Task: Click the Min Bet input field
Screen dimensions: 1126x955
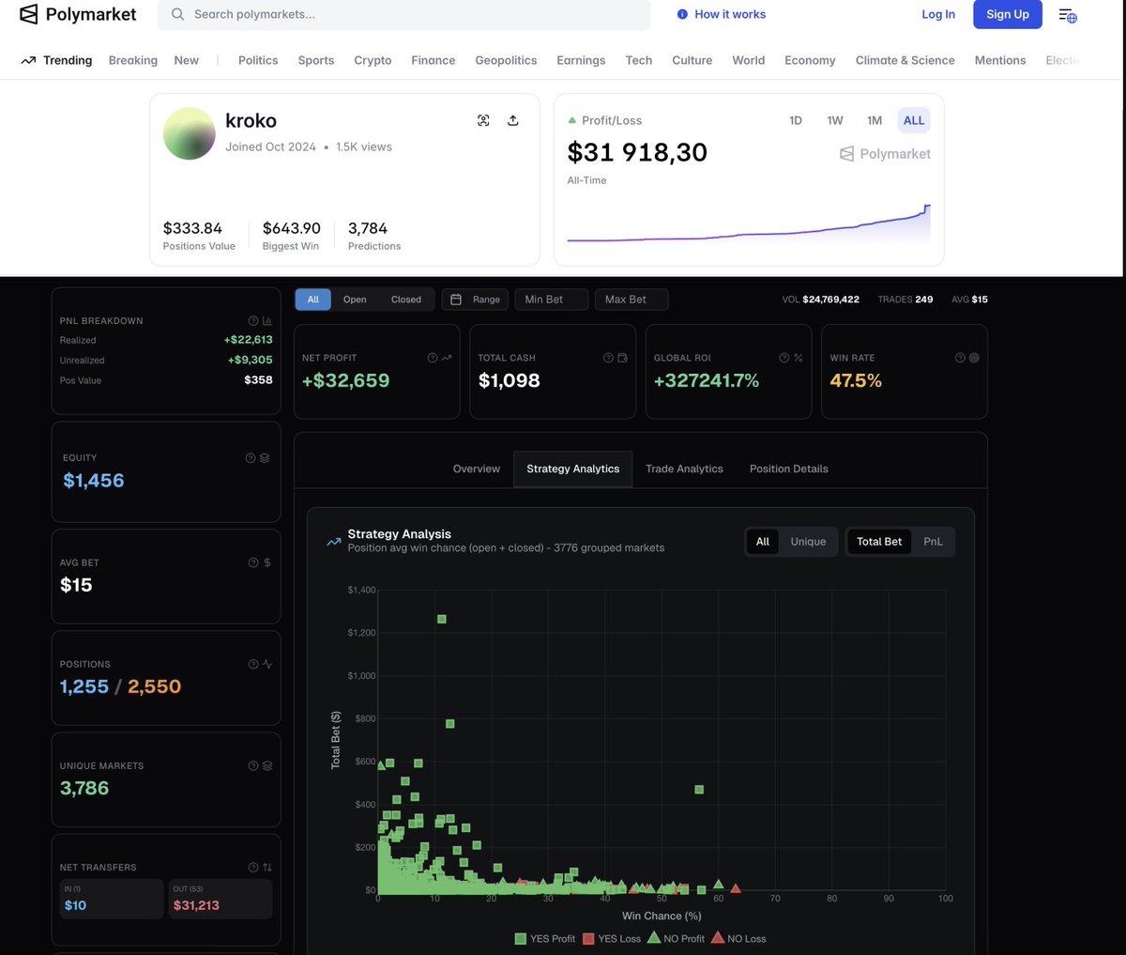Action: coord(552,300)
